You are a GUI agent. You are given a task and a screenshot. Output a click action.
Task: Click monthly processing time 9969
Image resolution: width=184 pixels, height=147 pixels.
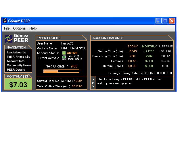149,56
